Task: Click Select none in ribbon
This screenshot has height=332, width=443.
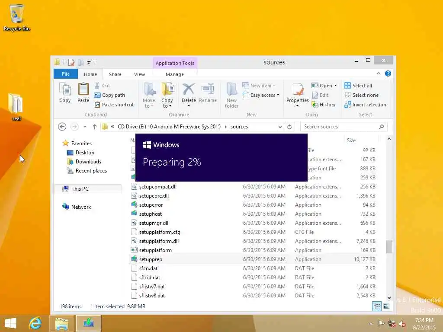Action: [x=362, y=95]
